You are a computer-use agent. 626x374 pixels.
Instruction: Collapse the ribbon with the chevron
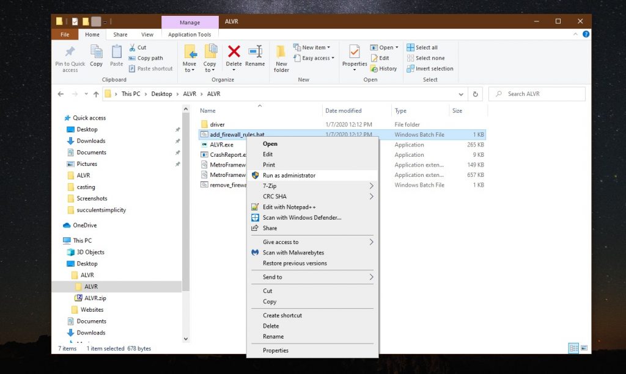575,34
